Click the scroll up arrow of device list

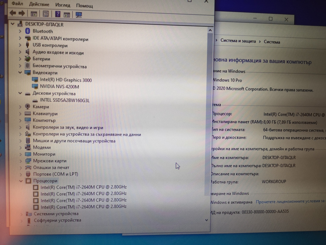click(x=210, y=30)
